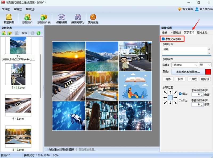Viewport: 213px width, 158px height.
Task: Open the 文件(F) menu
Action: click(6, 9)
